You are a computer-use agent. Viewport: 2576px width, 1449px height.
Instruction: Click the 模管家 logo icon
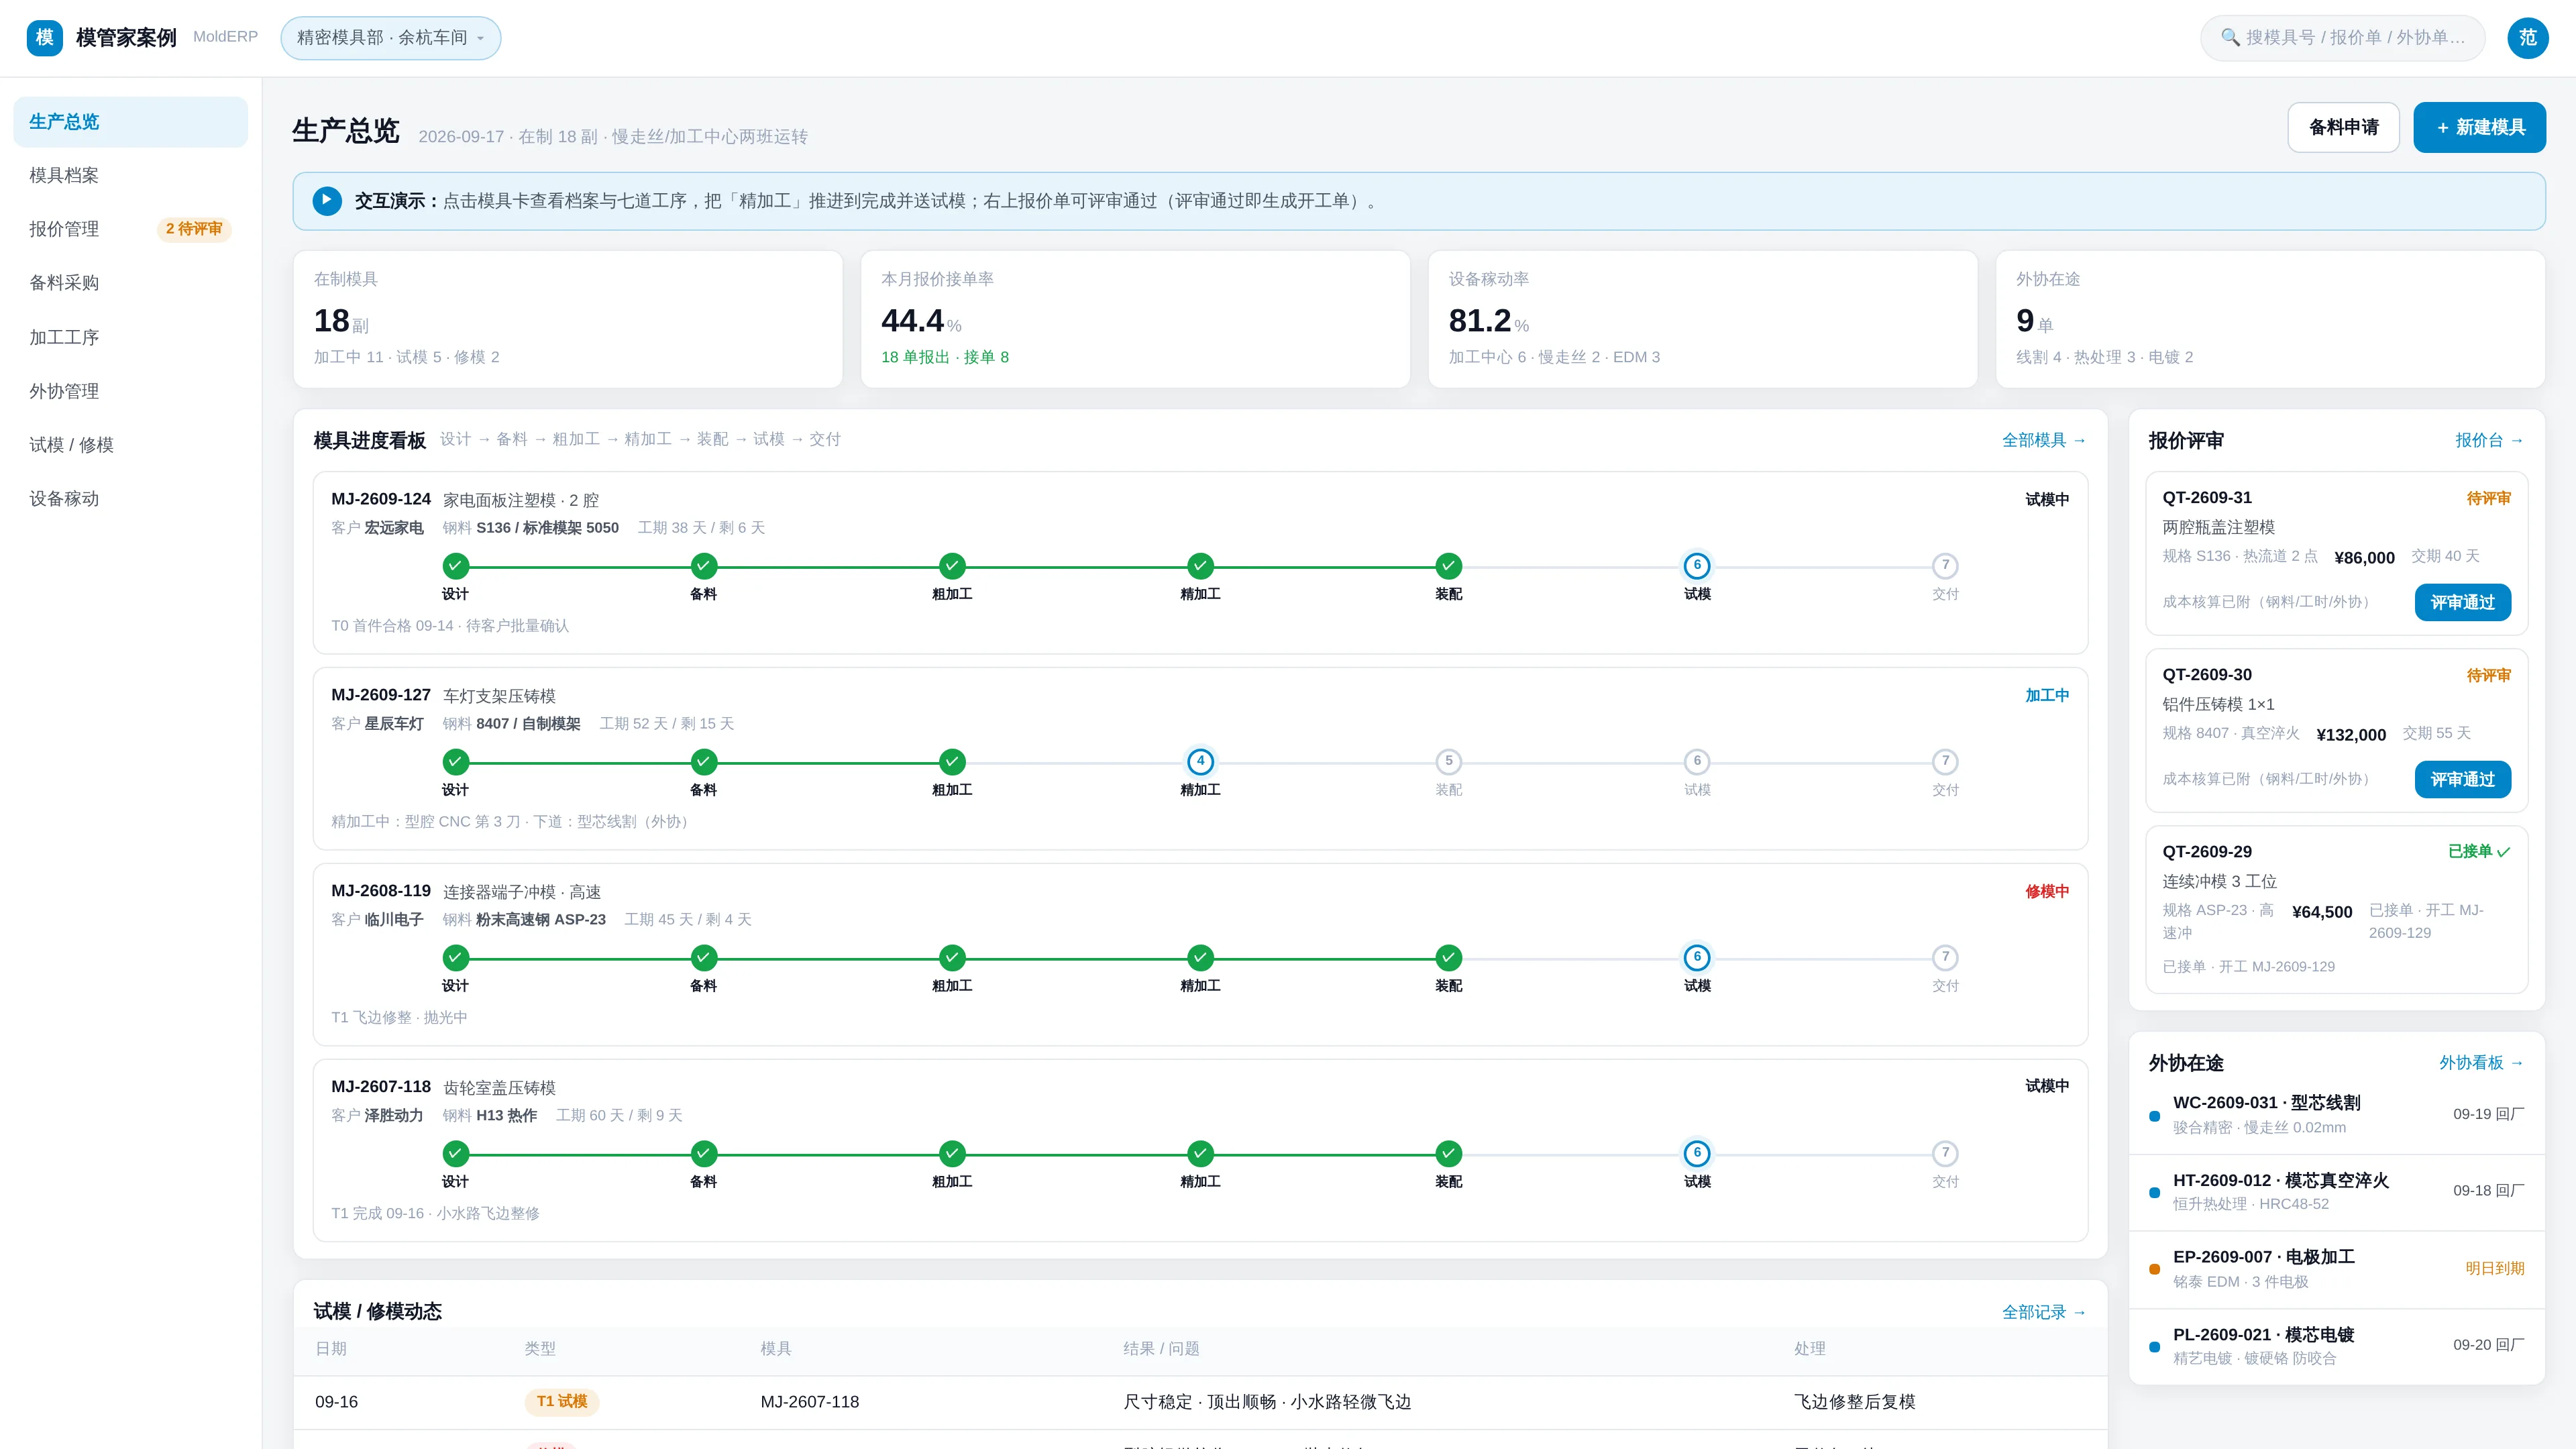pos(44,38)
